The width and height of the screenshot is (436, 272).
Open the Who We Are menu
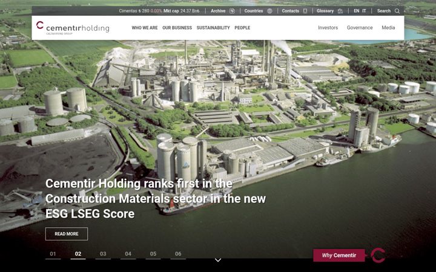[x=145, y=28]
